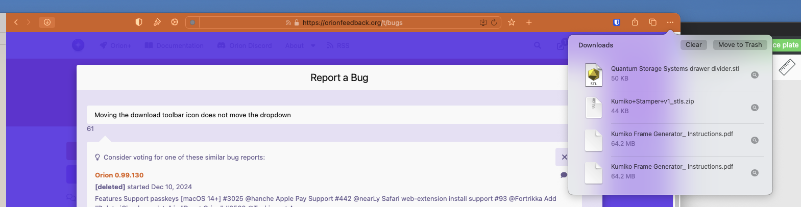This screenshot has width=801, height=207.
Task: Open the Bitwarden extension icon
Action: click(x=617, y=22)
